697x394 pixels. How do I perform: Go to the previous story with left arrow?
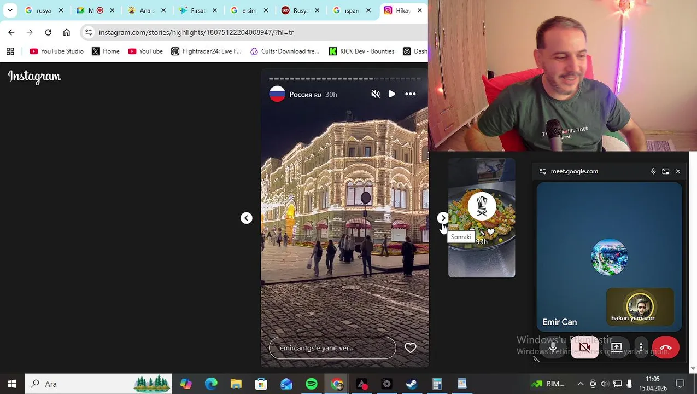pos(247,218)
